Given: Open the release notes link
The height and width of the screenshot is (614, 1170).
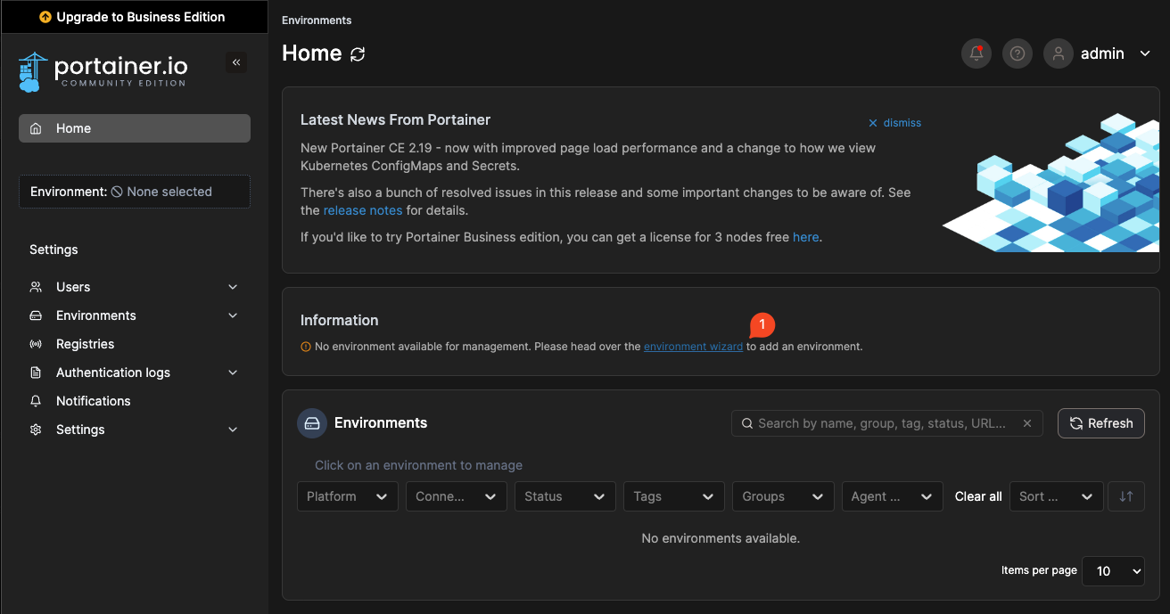Looking at the screenshot, I should point(363,210).
